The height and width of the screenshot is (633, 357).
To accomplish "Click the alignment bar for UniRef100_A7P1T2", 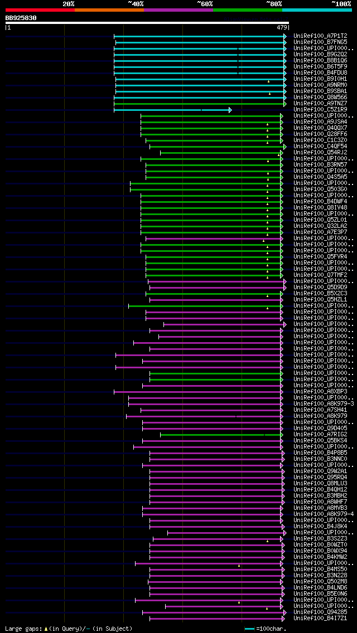I will pyautogui.click(x=200, y=36).
